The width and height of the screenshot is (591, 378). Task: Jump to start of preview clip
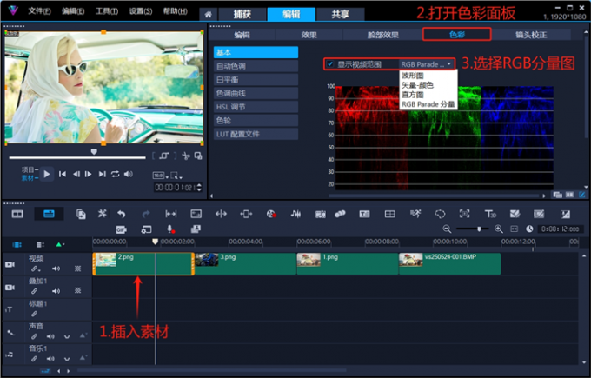coord(63,174)
